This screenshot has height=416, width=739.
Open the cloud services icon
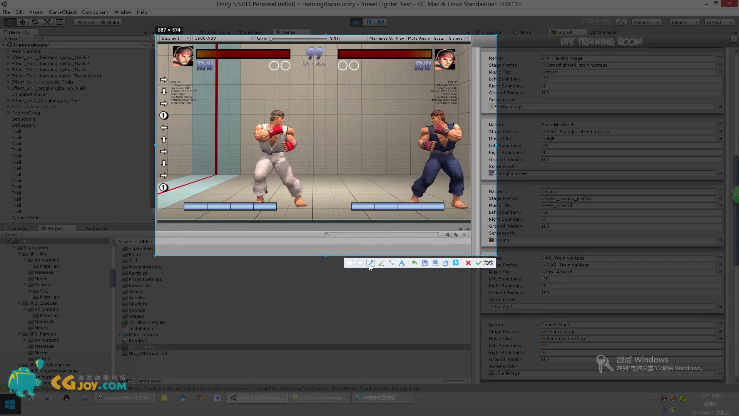pyautogui.click(x=621, y=22)
